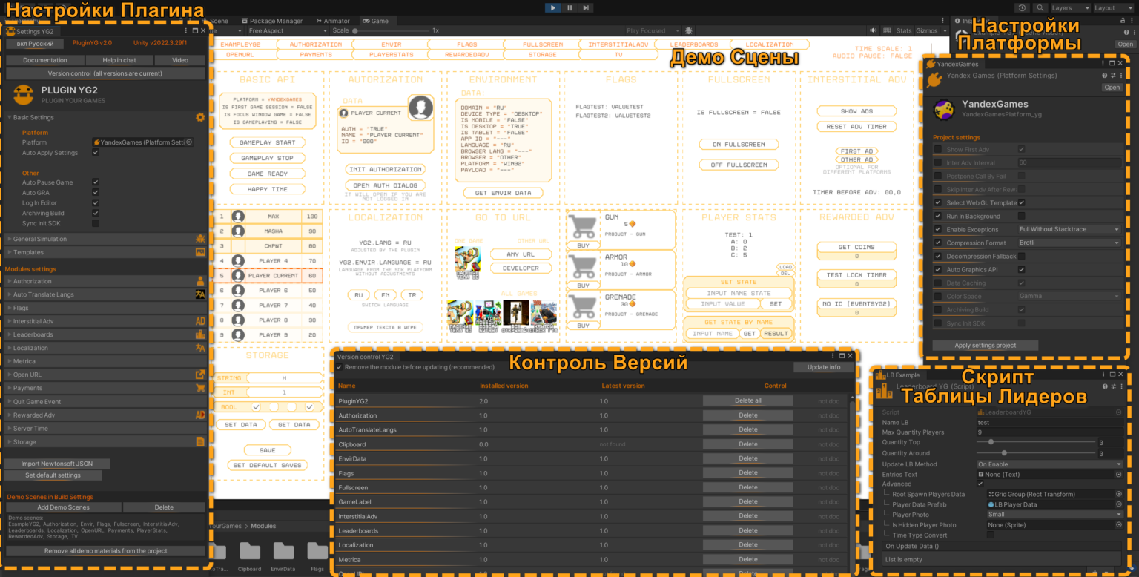Click the GUN product shopping cart icon

pyautogui.click(x=583, y=226)
